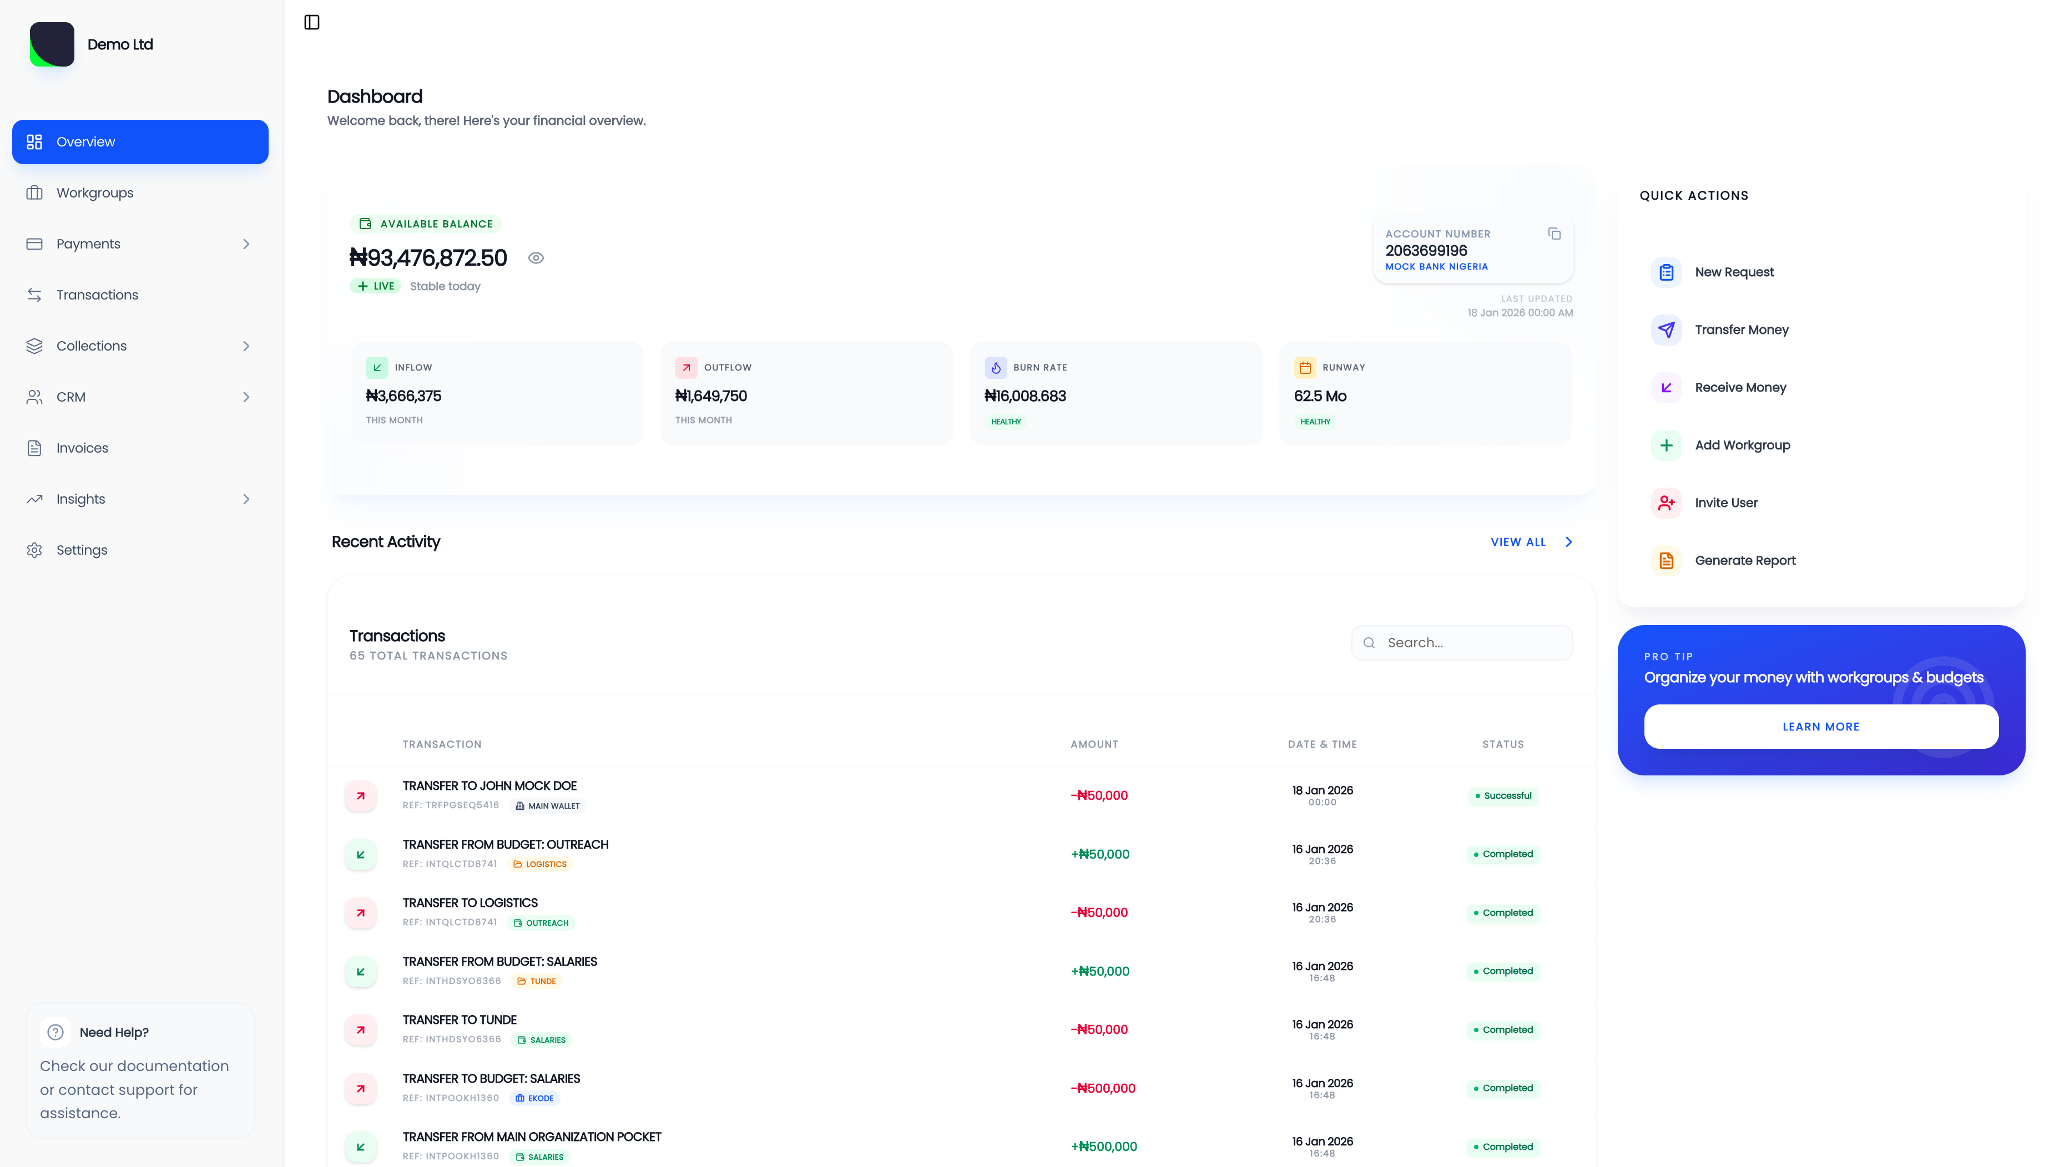Viewport: 2049px width, 1167px height.
Task: Click the Add Workgroup plus icon
Action: tap(1666, 445)
